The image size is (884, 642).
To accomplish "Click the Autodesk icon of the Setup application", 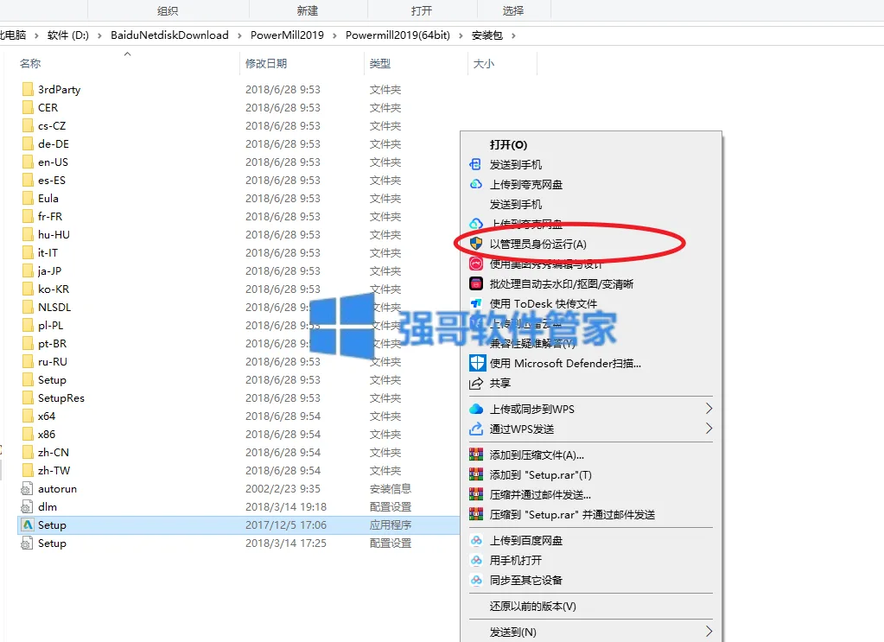I will (x=27, y=524).
